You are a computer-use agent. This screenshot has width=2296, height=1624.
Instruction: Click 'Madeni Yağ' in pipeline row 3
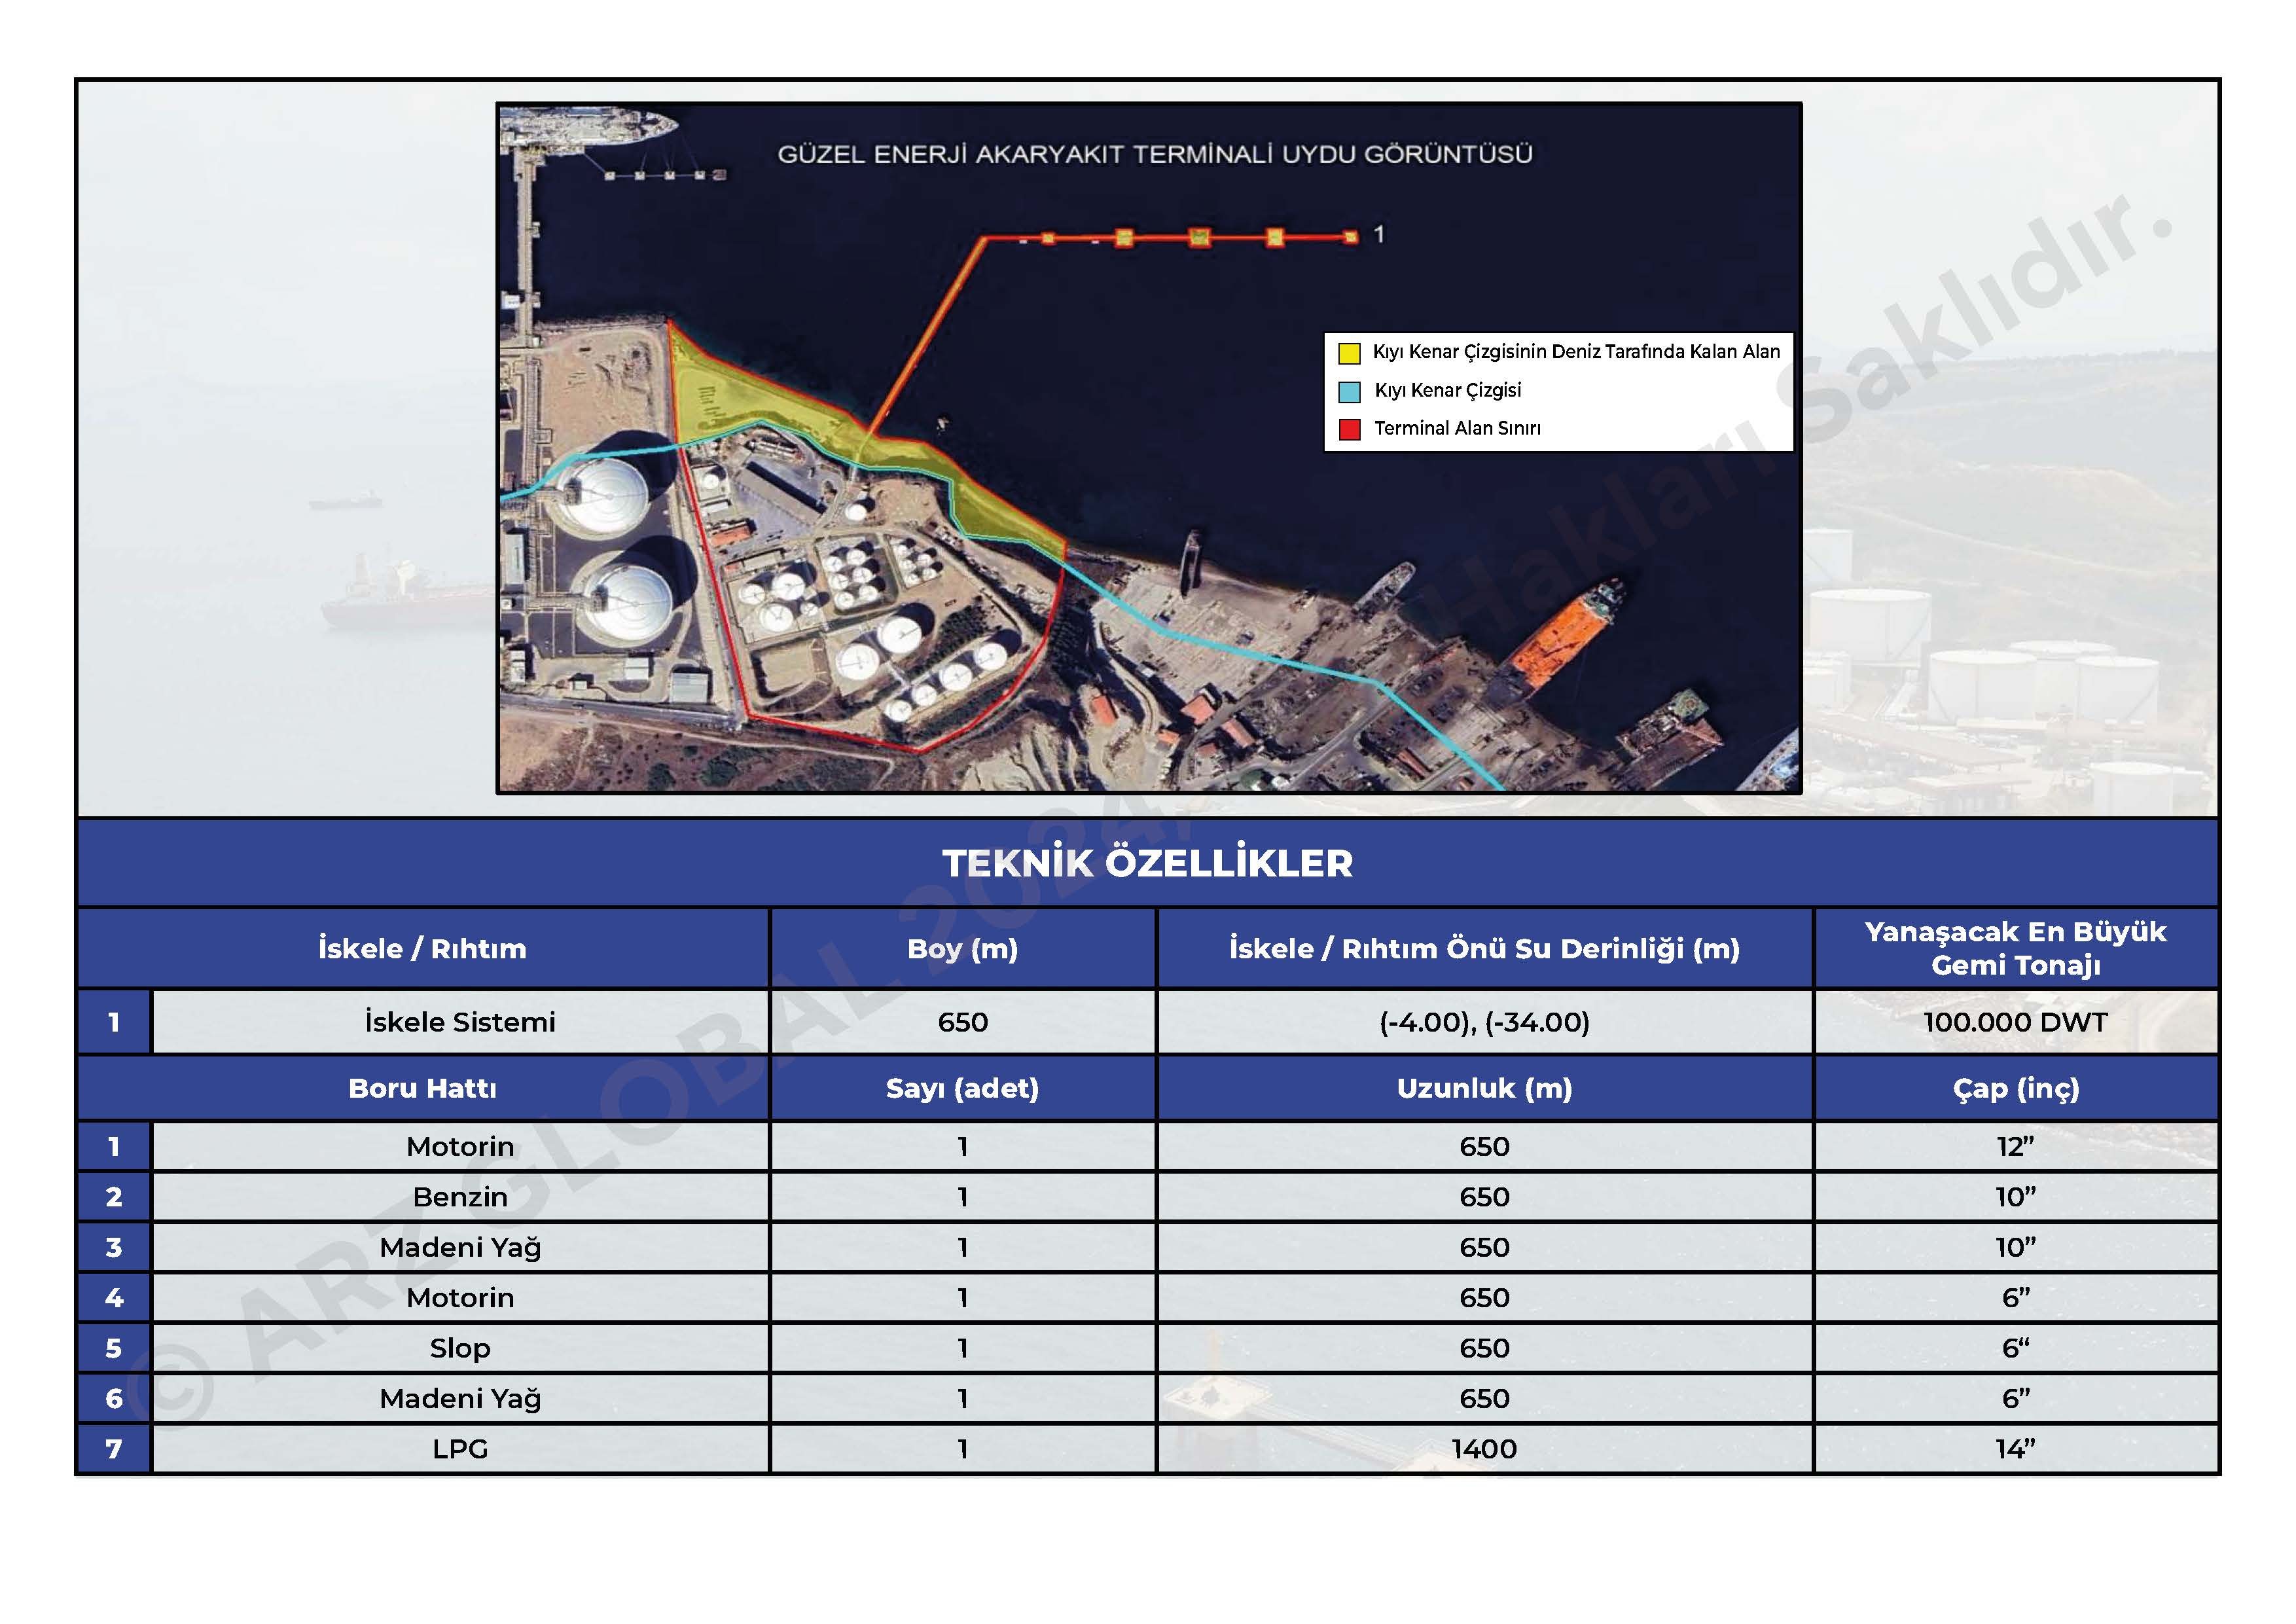(460, 1247)
